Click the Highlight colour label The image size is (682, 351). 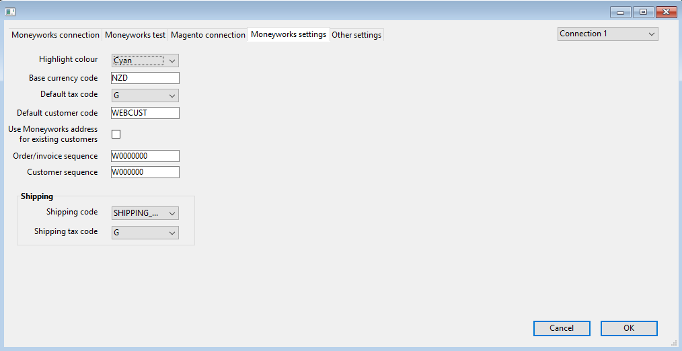(x=69, y=59)
